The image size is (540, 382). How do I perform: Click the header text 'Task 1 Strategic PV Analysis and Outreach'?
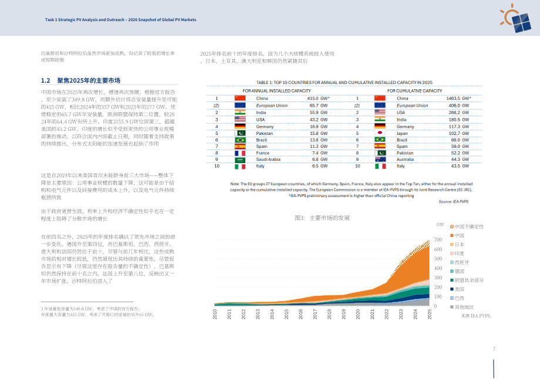point(85,20)
